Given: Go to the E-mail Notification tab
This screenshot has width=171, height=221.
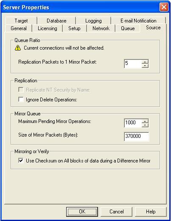Looking at the screenshot, I should [x=138, y=21].
